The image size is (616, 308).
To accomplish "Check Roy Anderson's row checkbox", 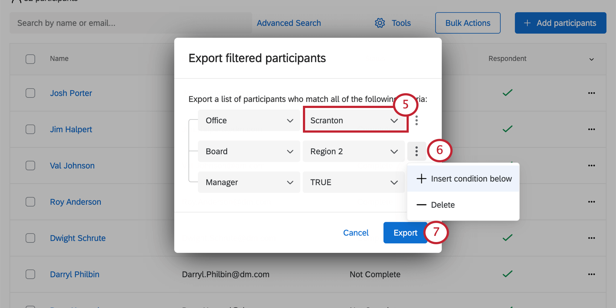I will (x=30, y=202).
